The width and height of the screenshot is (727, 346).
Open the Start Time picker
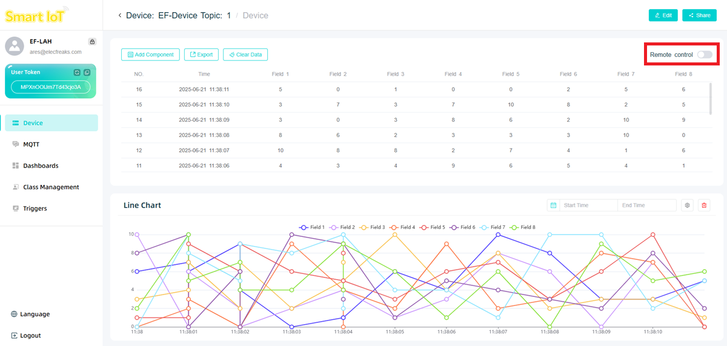click(586, 205)
